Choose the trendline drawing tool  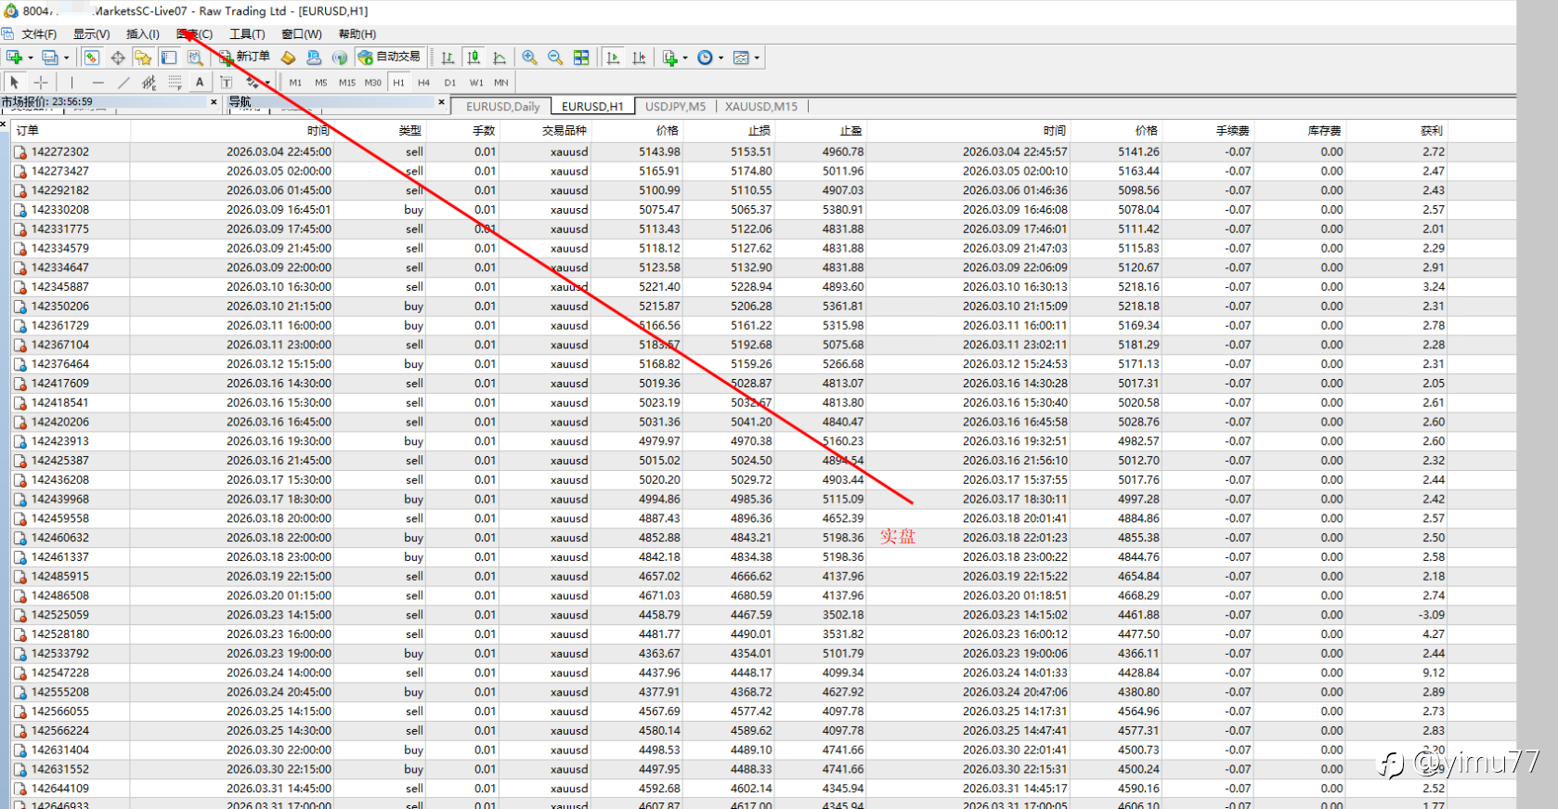coord(123,83)
